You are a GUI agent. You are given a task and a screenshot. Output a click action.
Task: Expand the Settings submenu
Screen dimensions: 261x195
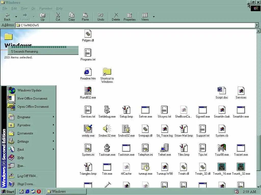(31, 141)
